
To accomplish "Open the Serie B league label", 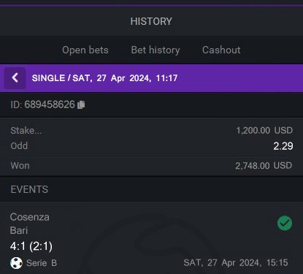I will (42, 263).
